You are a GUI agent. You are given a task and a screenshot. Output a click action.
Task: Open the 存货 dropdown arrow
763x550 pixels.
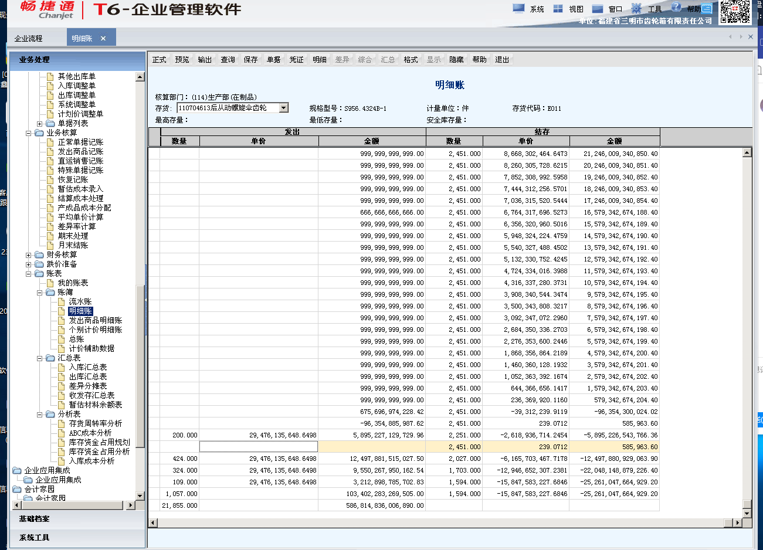coord(284,108)
